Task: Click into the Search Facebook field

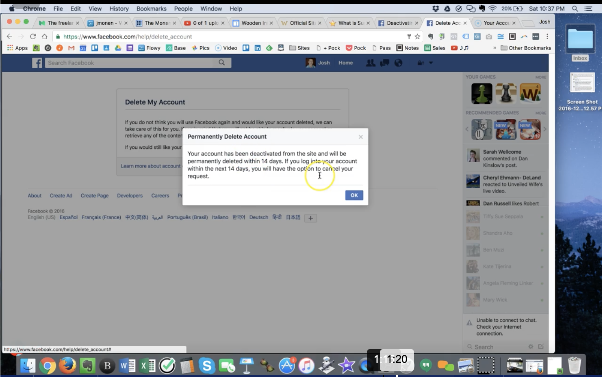Action: click(129, 63)
